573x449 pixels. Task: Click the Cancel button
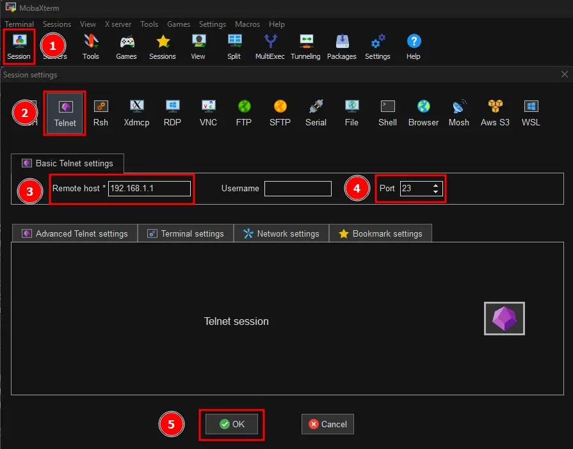pyautogui.click(x=328, y=424)
